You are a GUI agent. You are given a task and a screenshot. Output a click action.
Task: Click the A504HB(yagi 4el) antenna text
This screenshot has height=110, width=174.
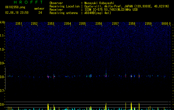click(98, 13)
